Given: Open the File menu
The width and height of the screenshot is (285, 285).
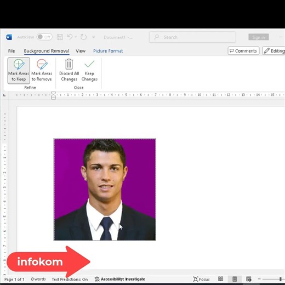Looking at the screenshot, I should (x=12, y=51).
